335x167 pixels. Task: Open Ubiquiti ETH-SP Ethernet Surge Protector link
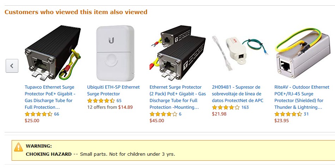click(x=113, y=90)
